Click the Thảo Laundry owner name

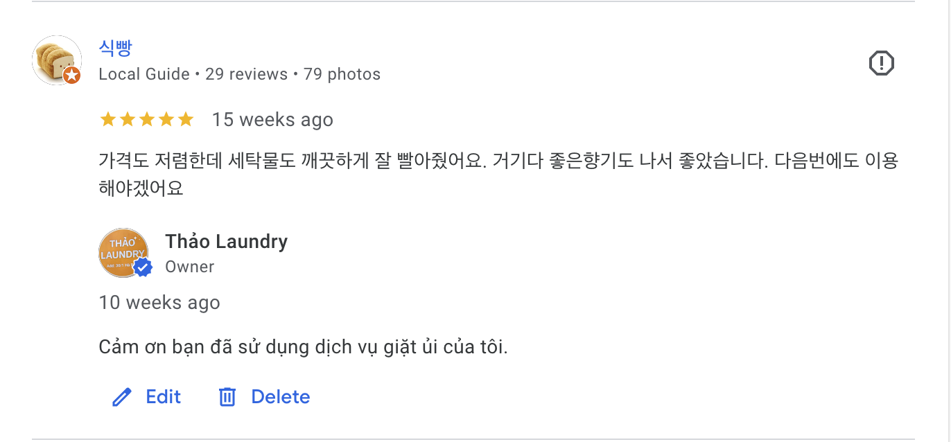tap(226, 241)
